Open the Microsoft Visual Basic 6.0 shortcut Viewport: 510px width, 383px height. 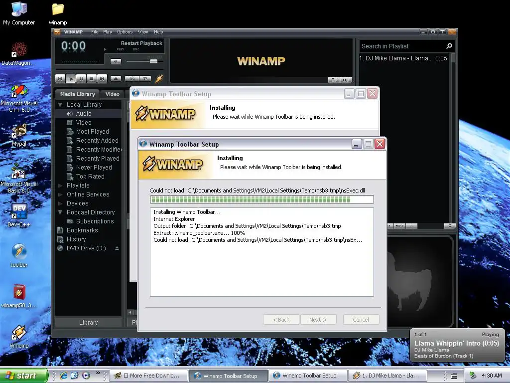tap(19, 178)
